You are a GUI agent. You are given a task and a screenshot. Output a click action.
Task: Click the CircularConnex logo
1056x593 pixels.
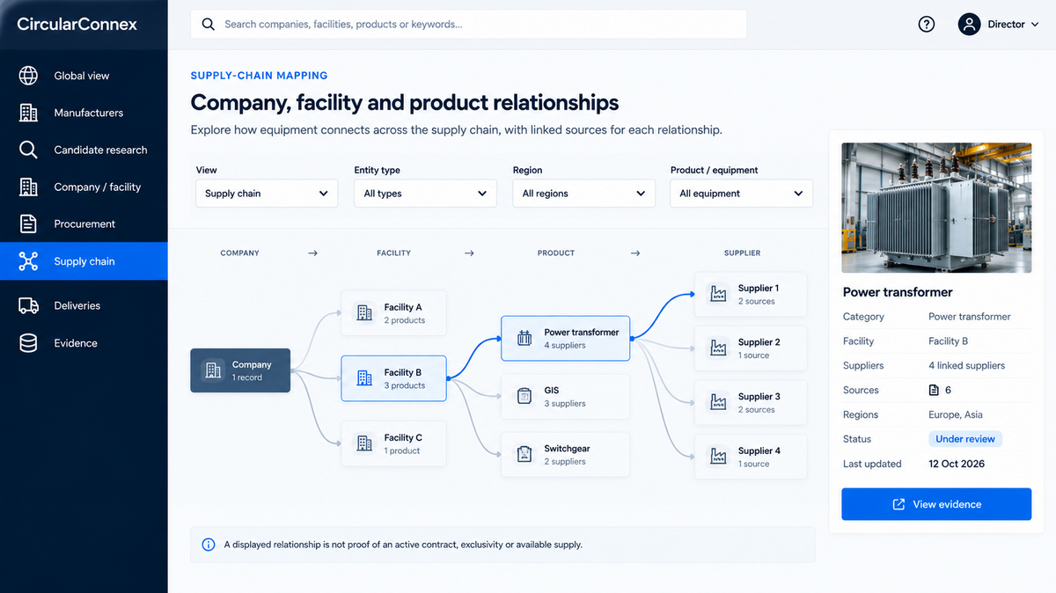pyautogui.click(x=77, y=24)
